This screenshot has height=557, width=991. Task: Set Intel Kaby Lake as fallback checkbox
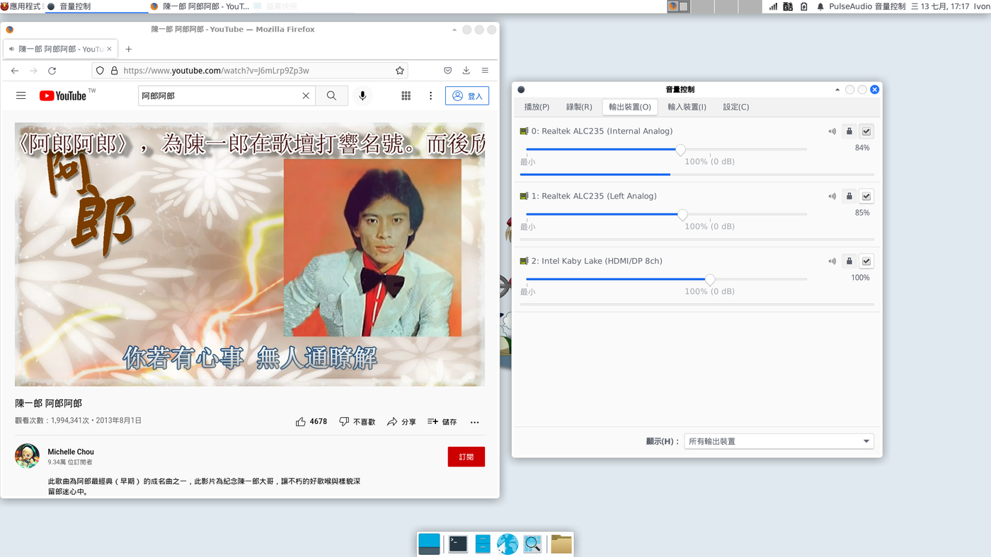coord(866,262)
